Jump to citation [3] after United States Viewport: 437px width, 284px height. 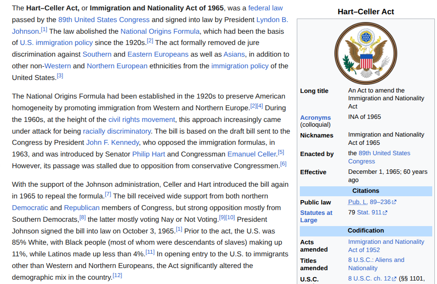[60, 76]
